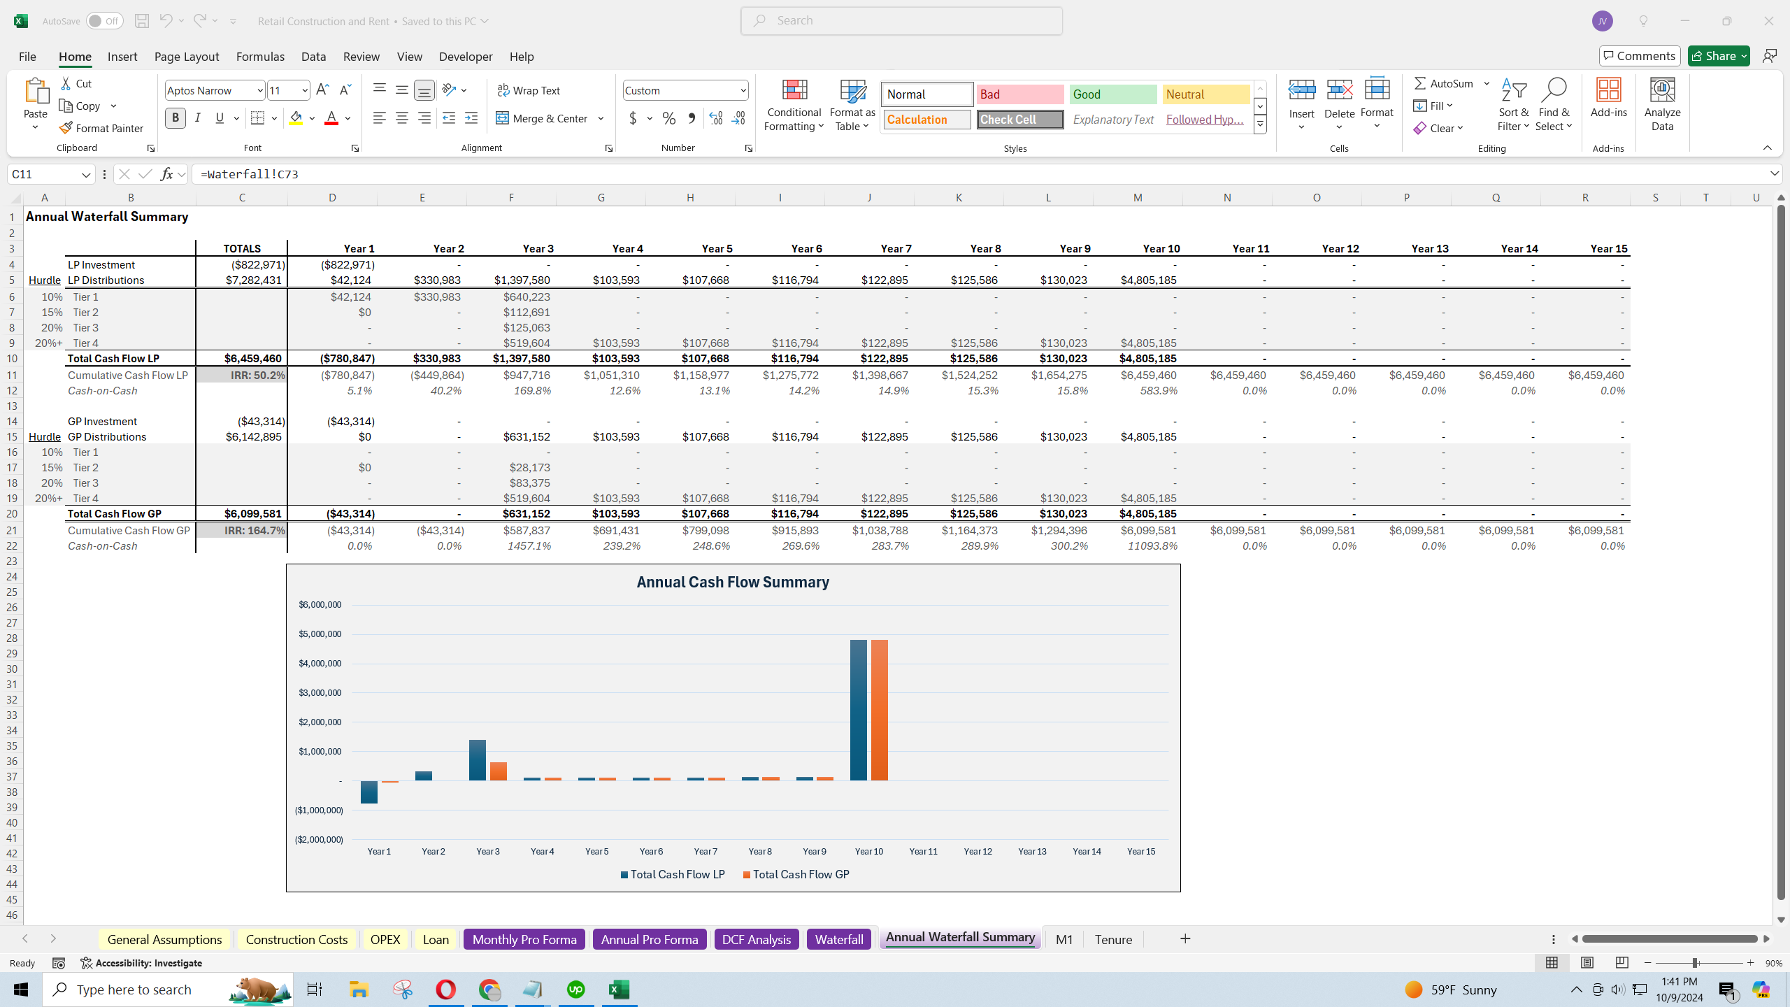The image size is (1790, 1007).
Task: Open Conditional Formatting menu
Action: click(x=794, y=105)
